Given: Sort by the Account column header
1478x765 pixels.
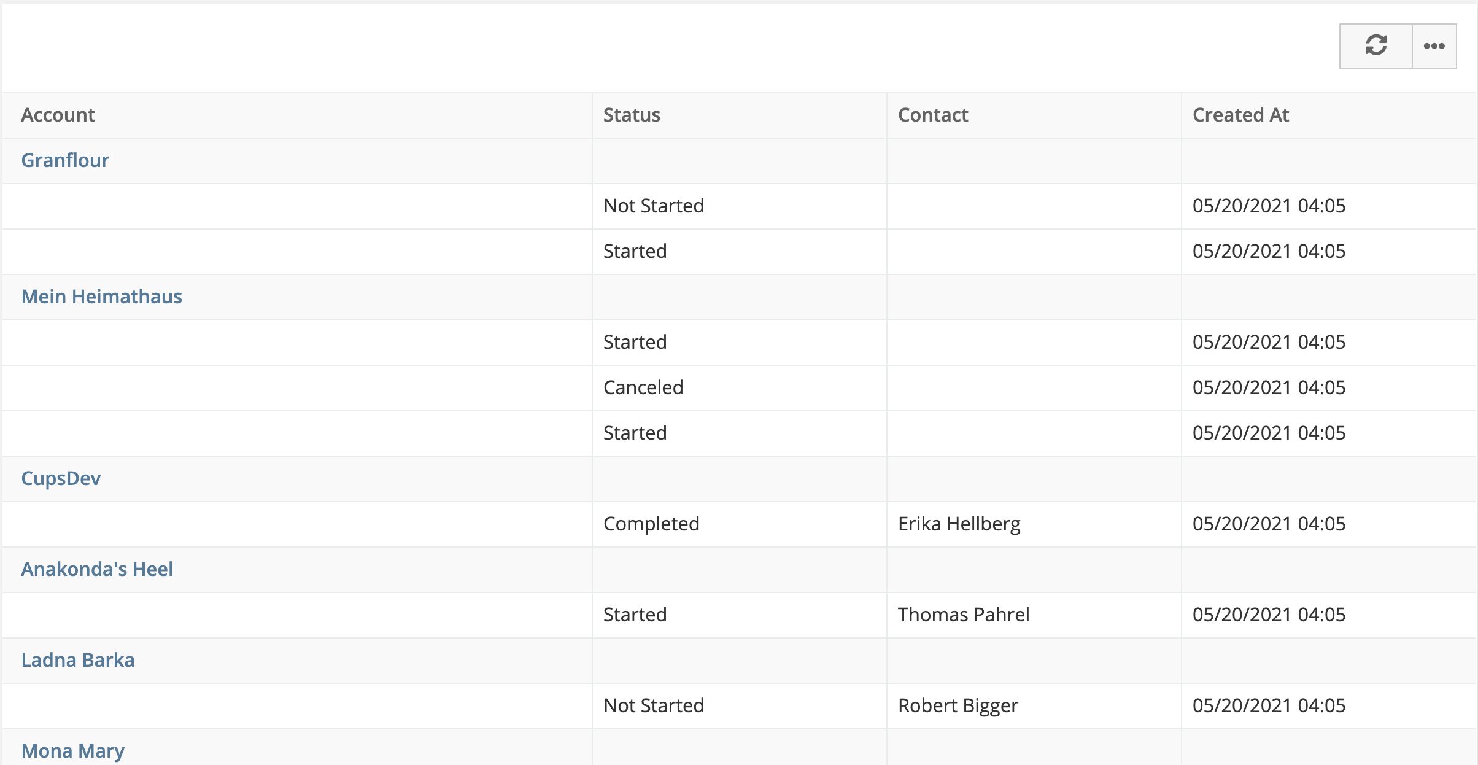Looking at the screenshot, I should [x=58, y=115].
